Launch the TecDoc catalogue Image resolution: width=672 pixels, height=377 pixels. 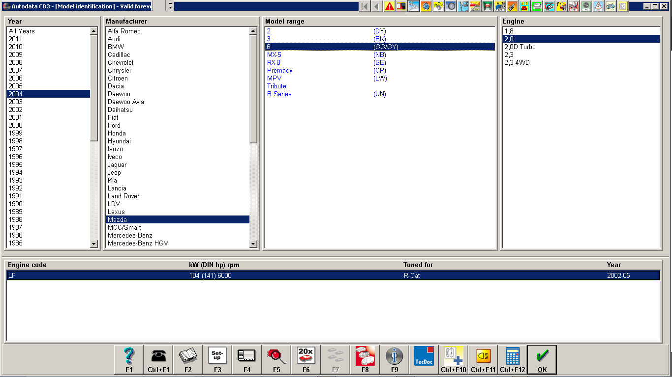point(424,359)
